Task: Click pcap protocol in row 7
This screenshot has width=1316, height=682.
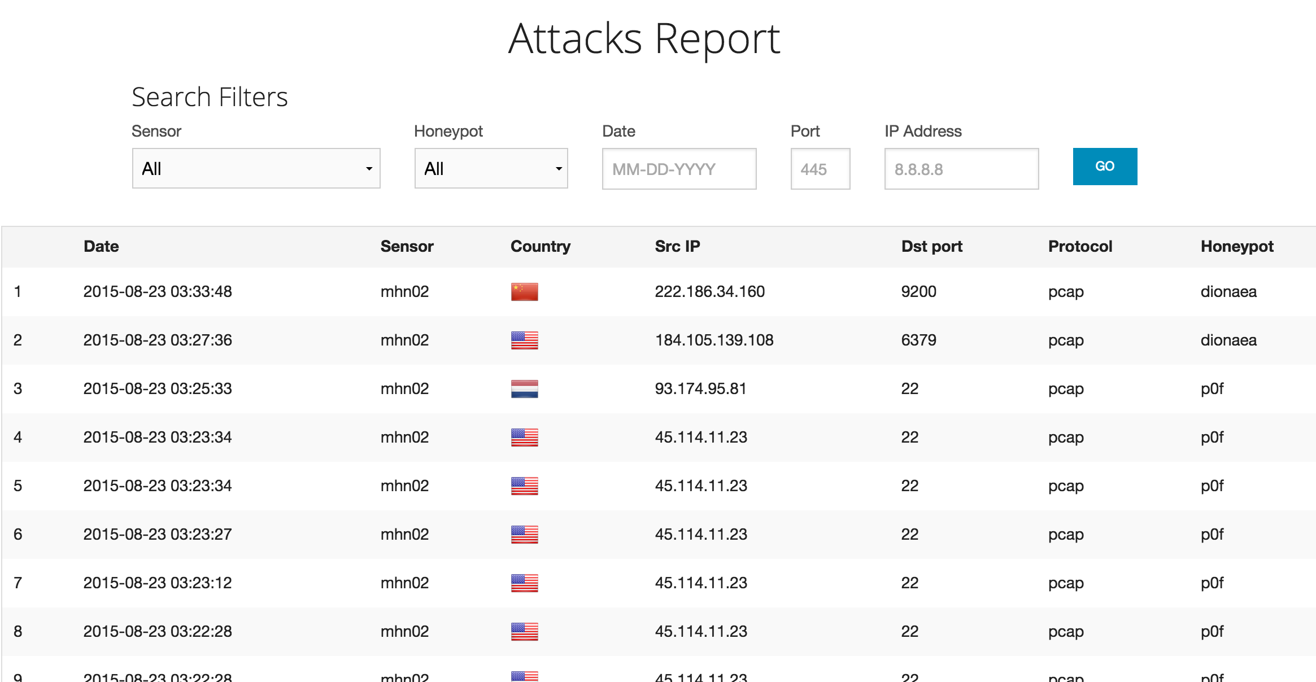Action: click(1066, 584)
